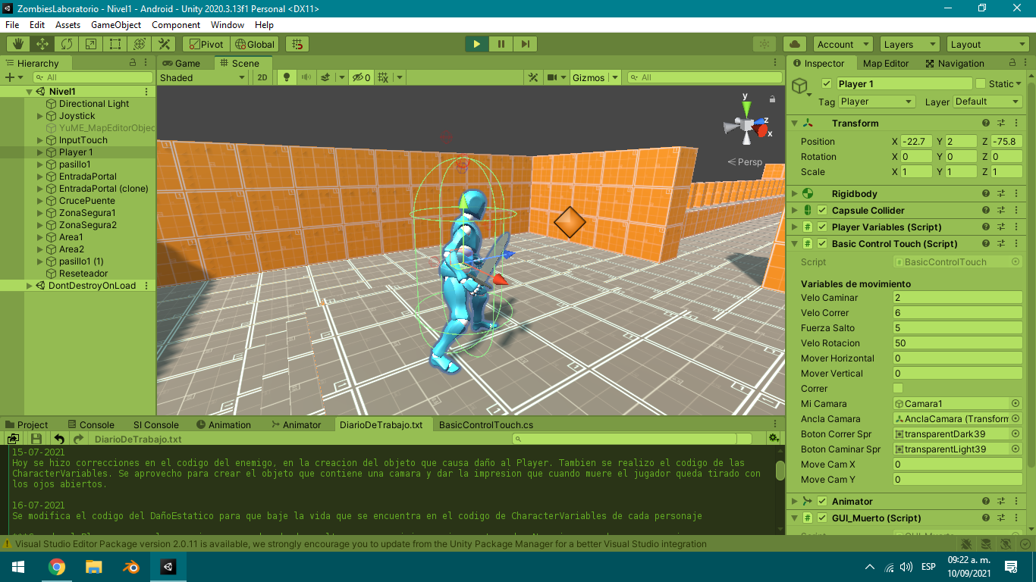
Task: Open the Layer Default dropdown
Action: click(987, 102)
